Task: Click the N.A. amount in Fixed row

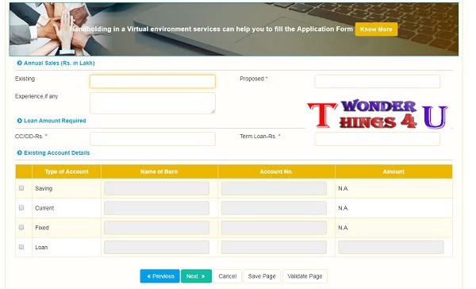Action: 344,228
